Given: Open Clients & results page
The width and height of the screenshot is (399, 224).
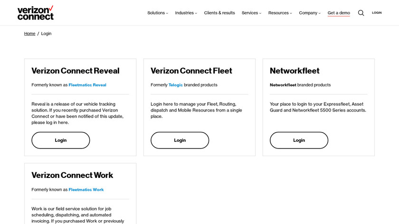Looking at the screenshot, I should [219, 13].
